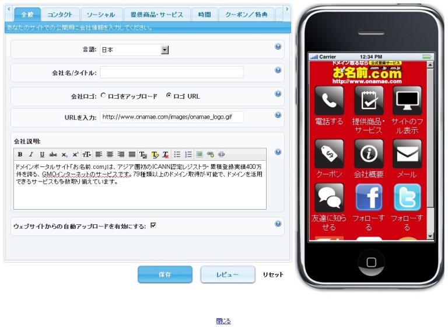This screenshot has height=327, width=448.
Task: Toggle italic formatting in the description editor
Action: tap(31, 155)
